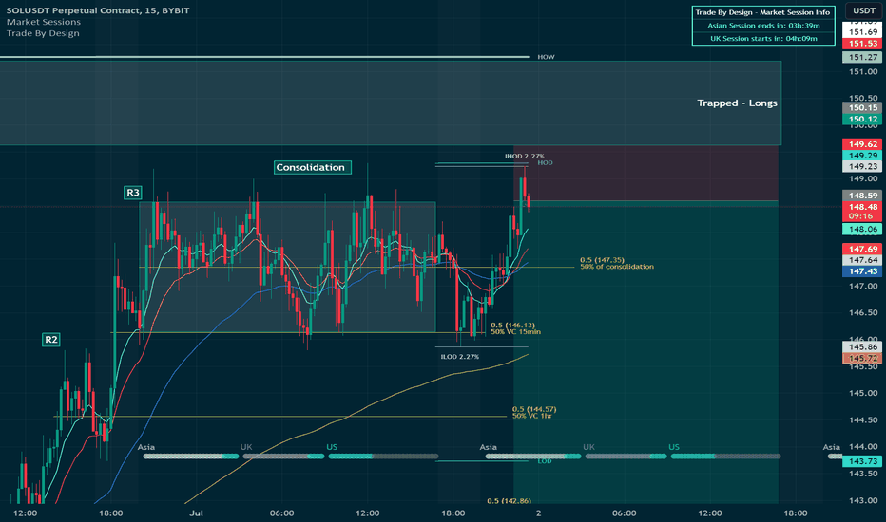Click the teal 143.73 price label
Viewport: 886px width, 522px height.
pos(863,461)
